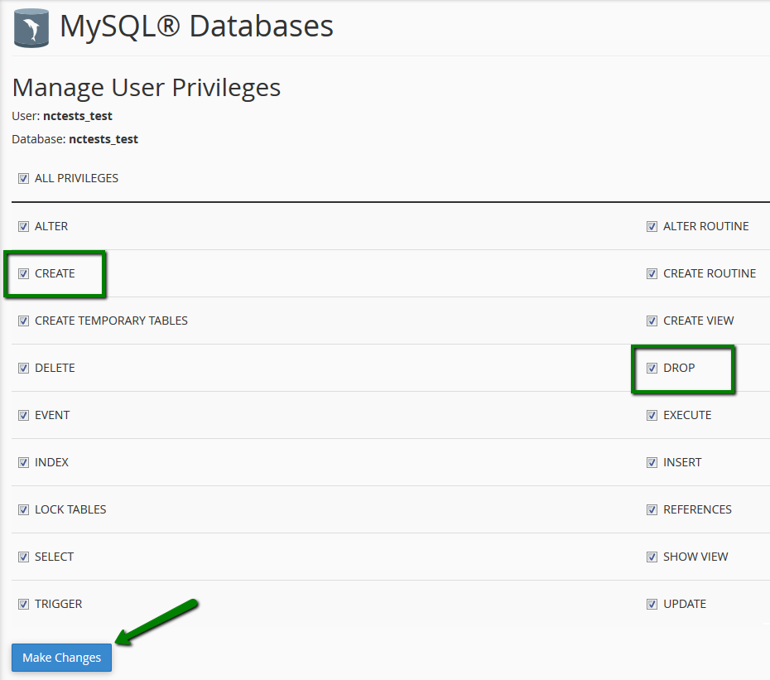Uncheck the ALTER ROUTINE privilege
This screenshot has width=770, height=680.
[652, 226]
